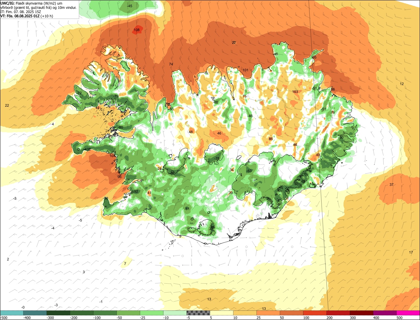
Task: Click the magenta legend swatch right of 500
Action: pyautogui.click(x=408, y=313)
